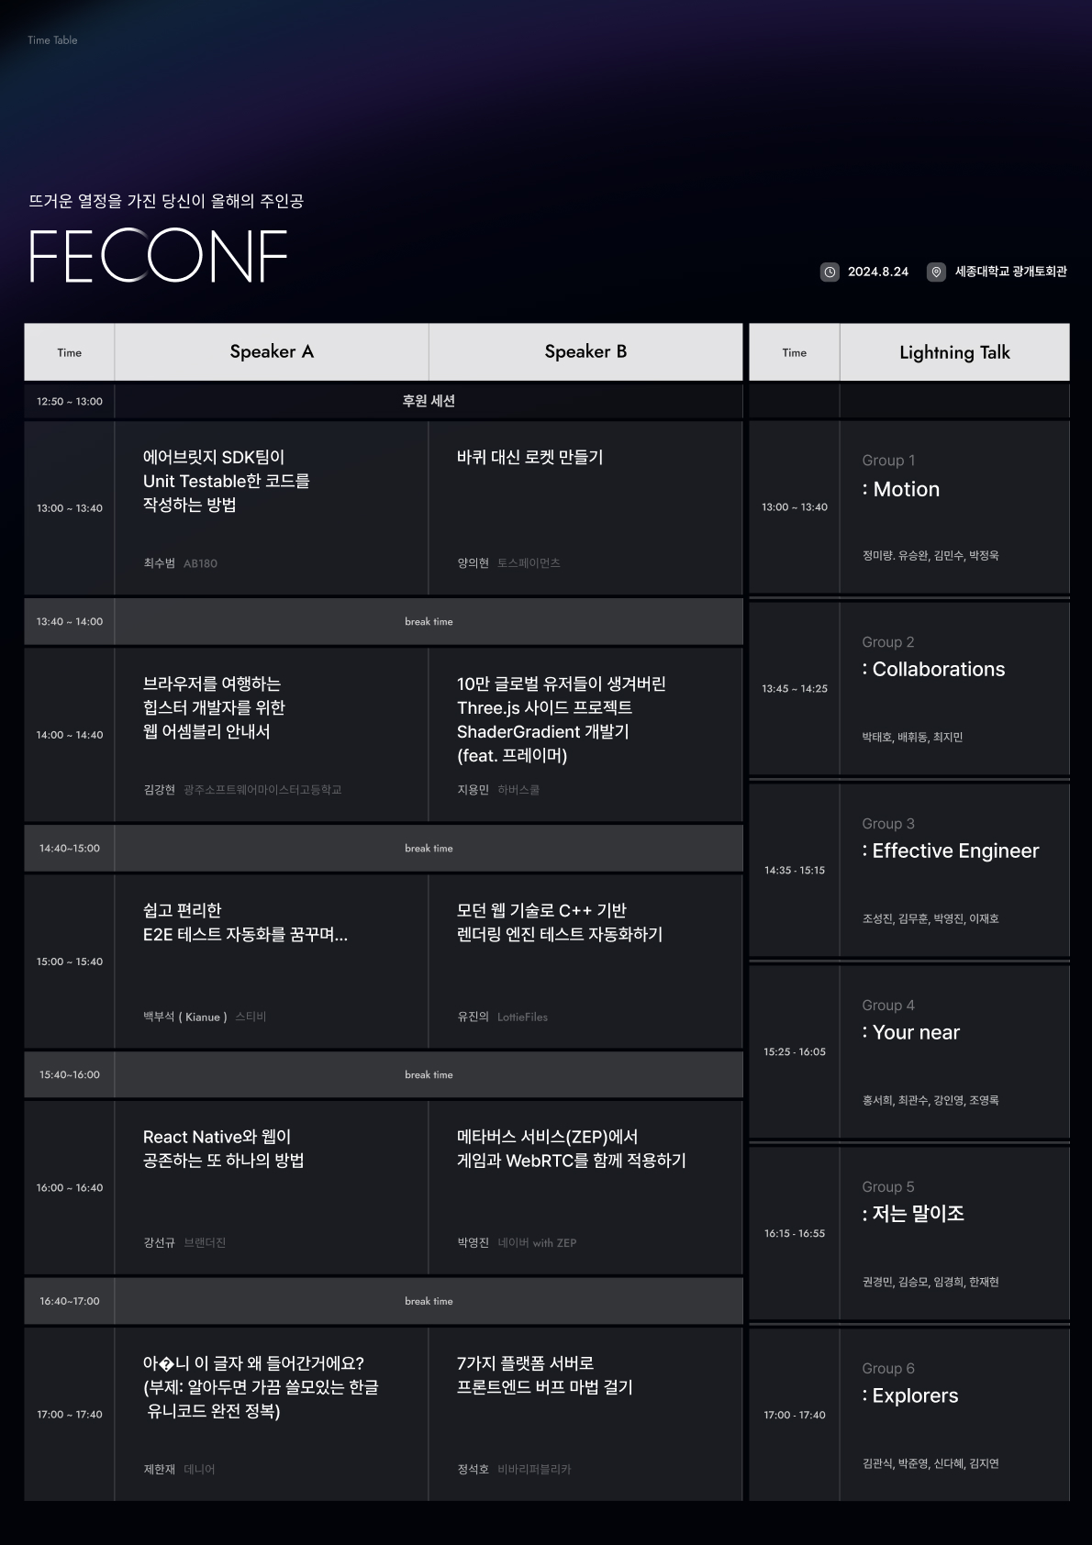Select the Speaker B column header

(585, 352)
